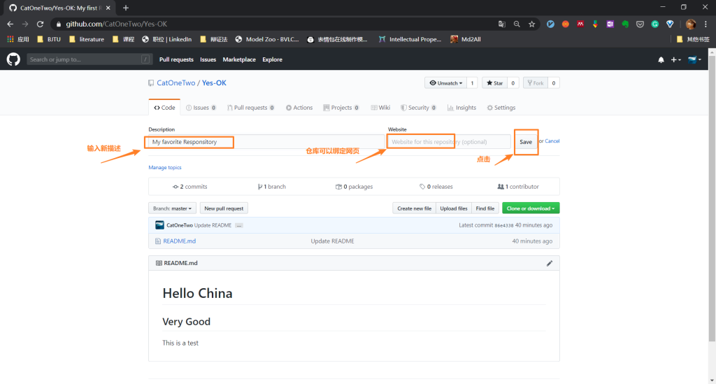
Task: Open the Wiki tab
Action: [x=380, y=108]
